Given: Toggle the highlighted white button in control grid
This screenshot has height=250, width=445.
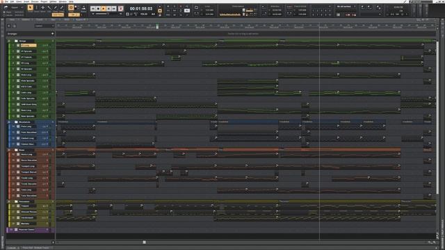Looking at the screenshot, I should pyautogui.click(x=187, y=10).
